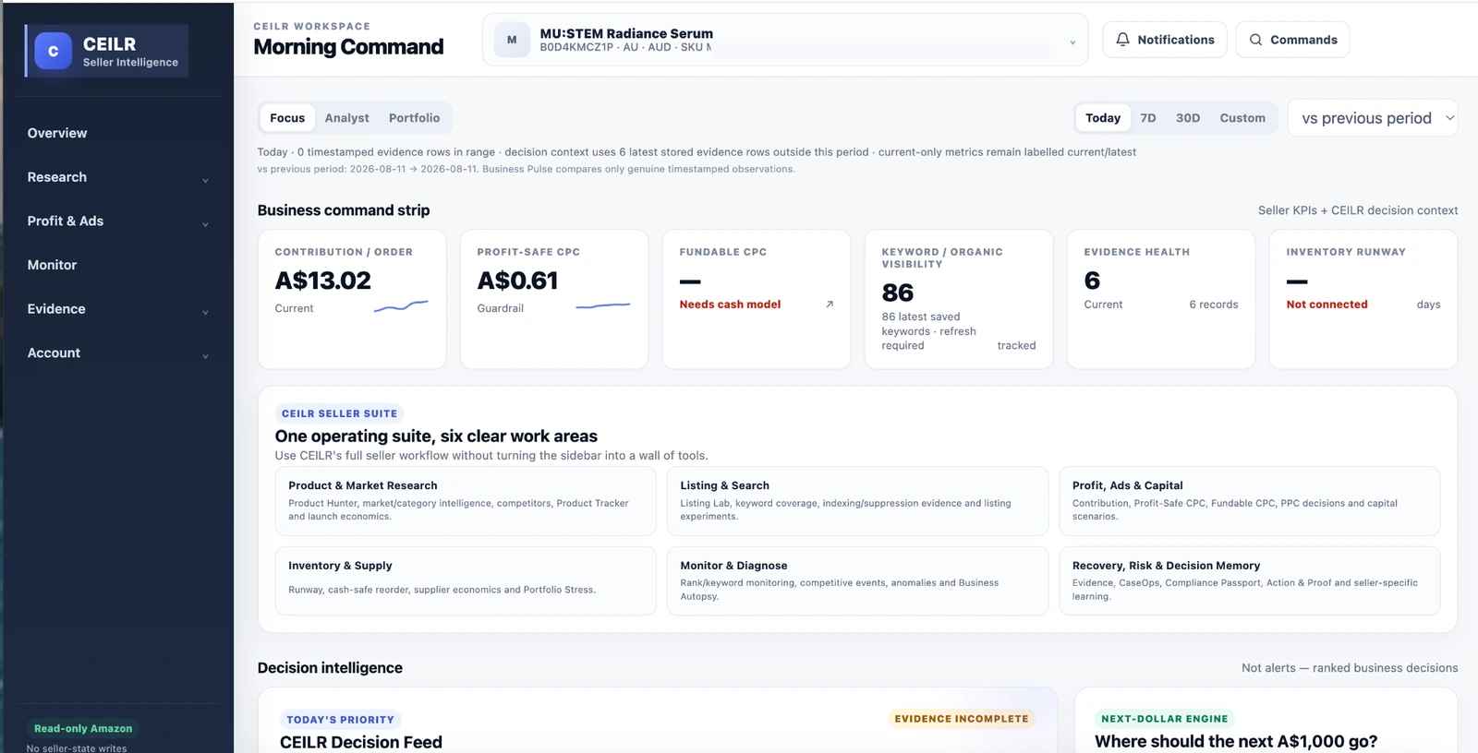The height and width of the screenshot is (753, 1478).
Task: Select the 7D time range
Action: (1148, 118)
